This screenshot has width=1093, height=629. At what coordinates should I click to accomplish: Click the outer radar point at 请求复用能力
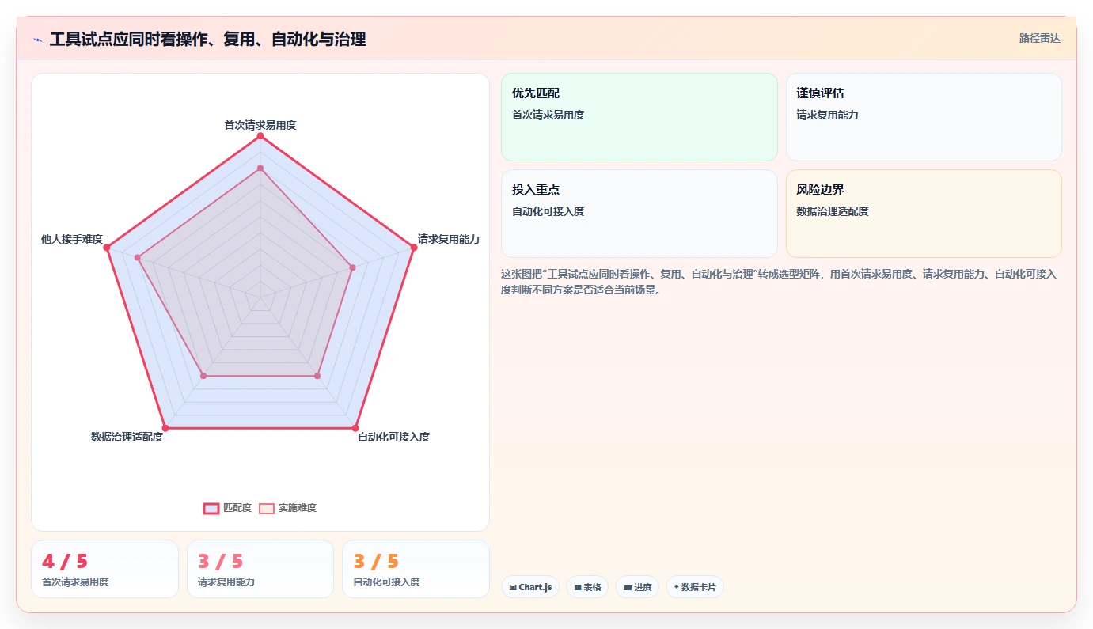pos(414,248)
